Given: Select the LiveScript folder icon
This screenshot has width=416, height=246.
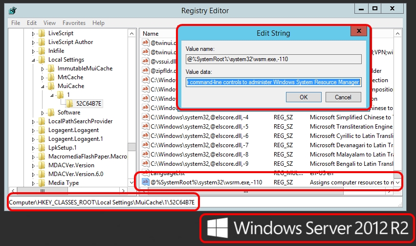Looking at the screenshot, I should click(42, 33).
